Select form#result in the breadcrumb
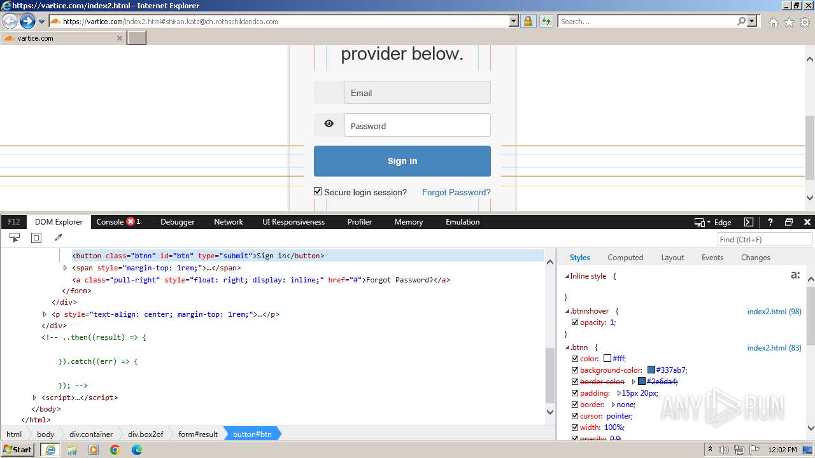 pyautogui.click(x=198, y=434)
